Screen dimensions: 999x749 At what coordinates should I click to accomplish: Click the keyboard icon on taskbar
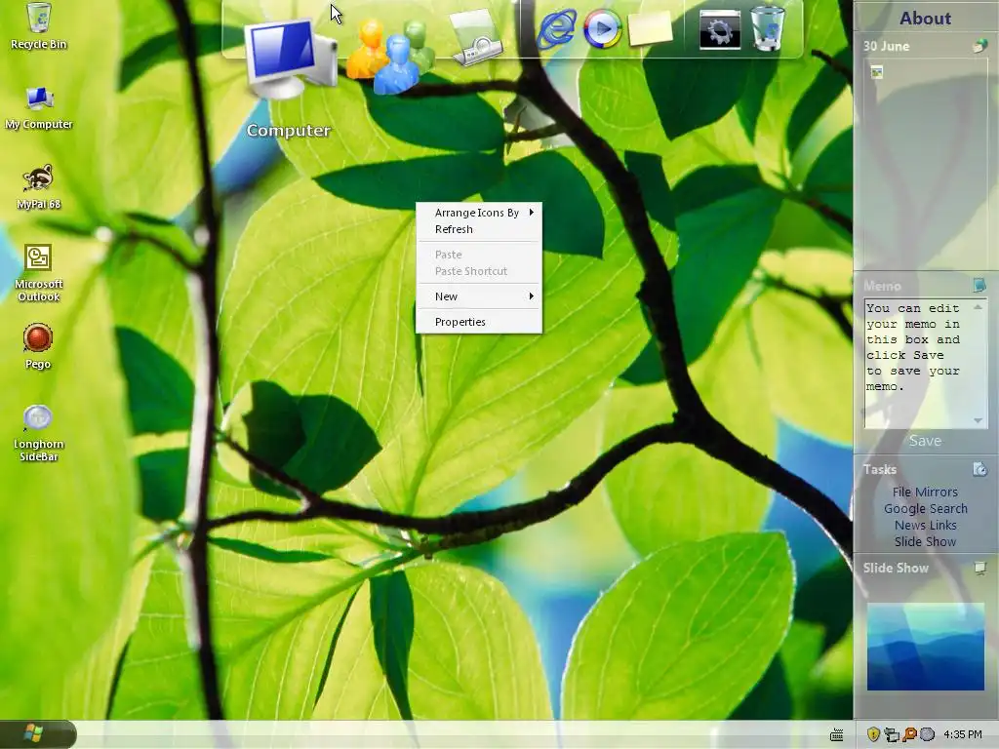click(836, 735)
